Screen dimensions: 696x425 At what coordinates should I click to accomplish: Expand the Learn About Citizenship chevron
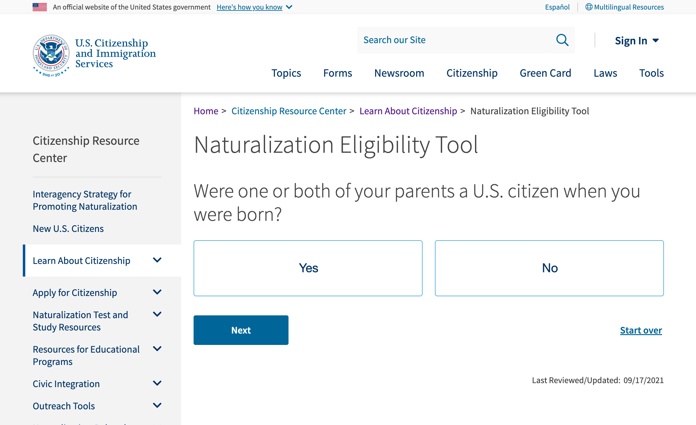[x=157, y=260]
